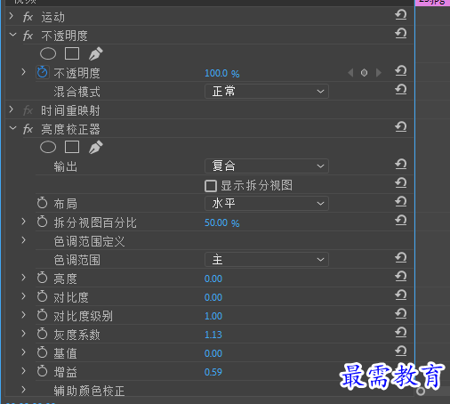Create 4-point polygon mask under 不透明度

(72, 54)
